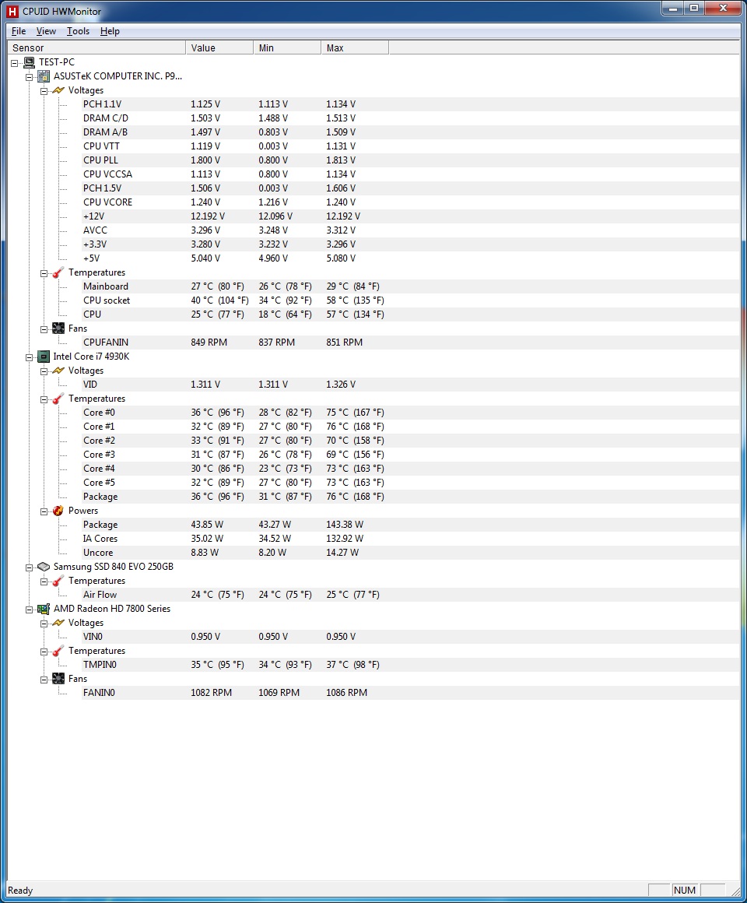
Task: Click the Intel Core i7 4930K chip icon
Action: [x=44, y=357]
